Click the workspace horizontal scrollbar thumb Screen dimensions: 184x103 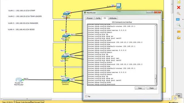pos(27,99)
